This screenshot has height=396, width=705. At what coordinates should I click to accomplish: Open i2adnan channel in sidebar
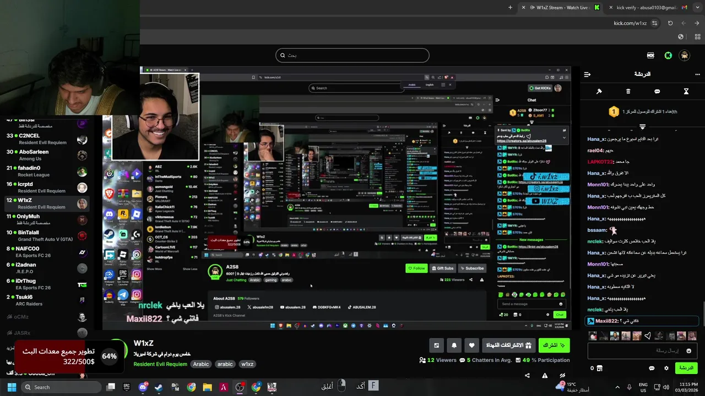(x=44, y=268)
